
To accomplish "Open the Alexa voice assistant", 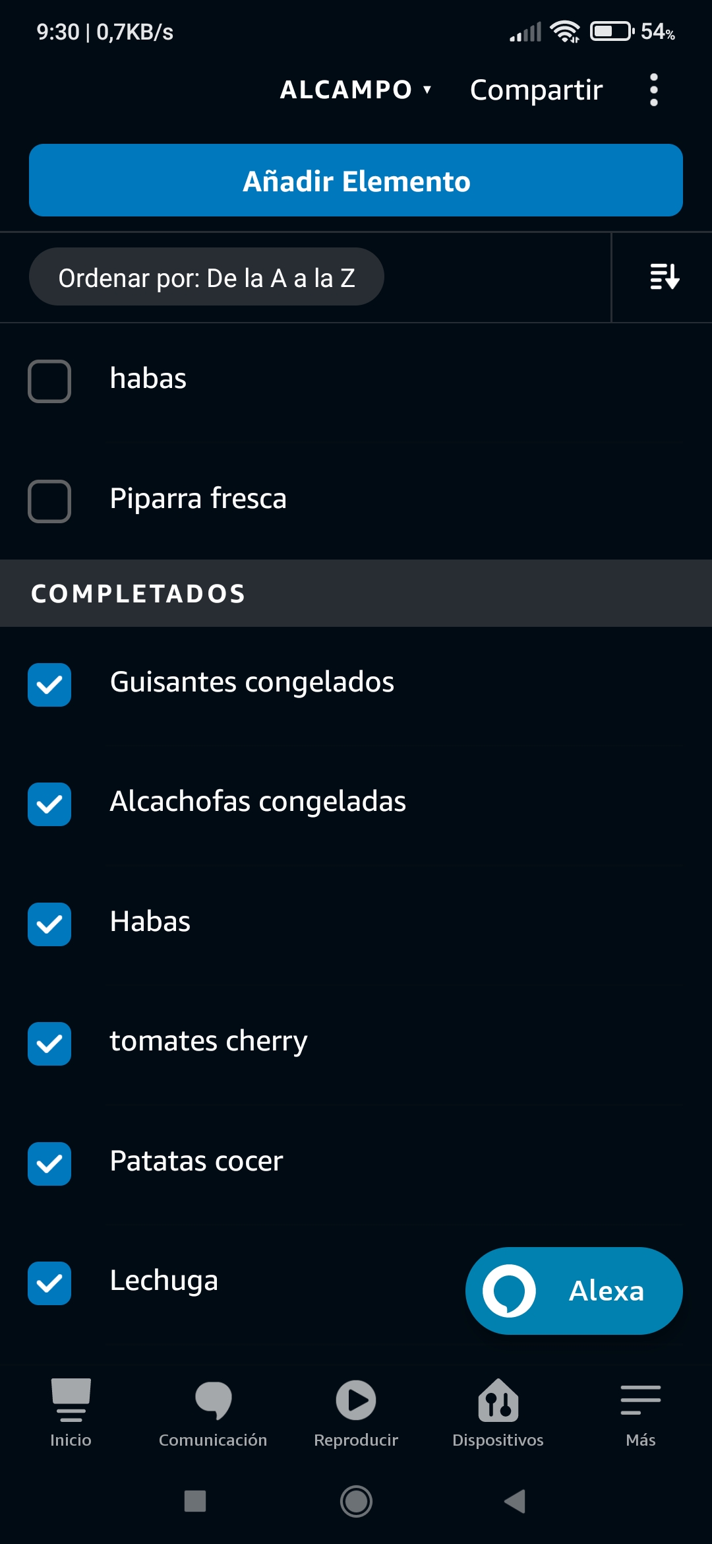I will [574, 1291].
